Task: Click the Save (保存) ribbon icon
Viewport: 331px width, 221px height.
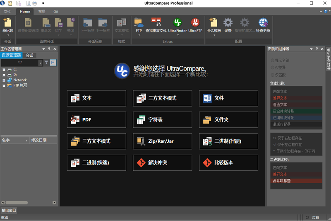Action: 58,23
